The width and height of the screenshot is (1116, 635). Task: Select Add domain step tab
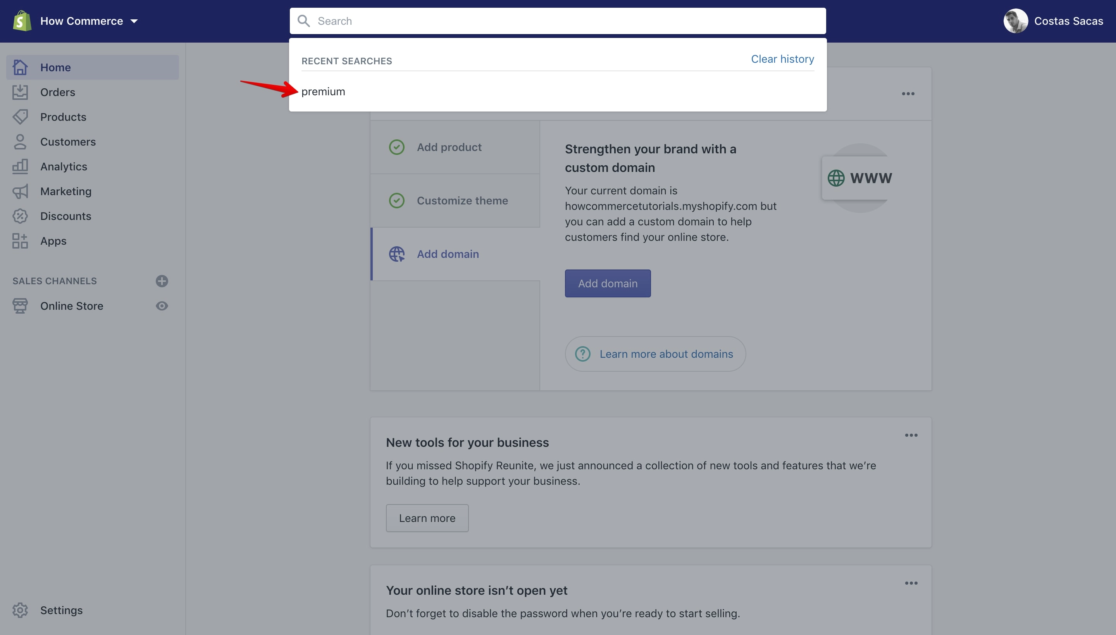455,254
